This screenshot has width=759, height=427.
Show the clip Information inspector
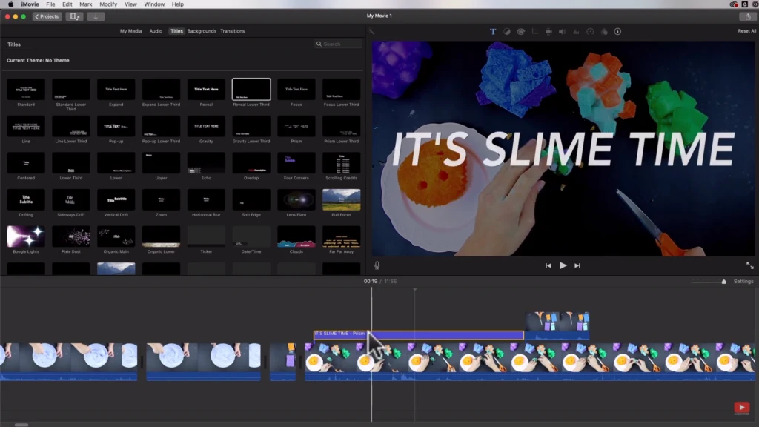617,32
